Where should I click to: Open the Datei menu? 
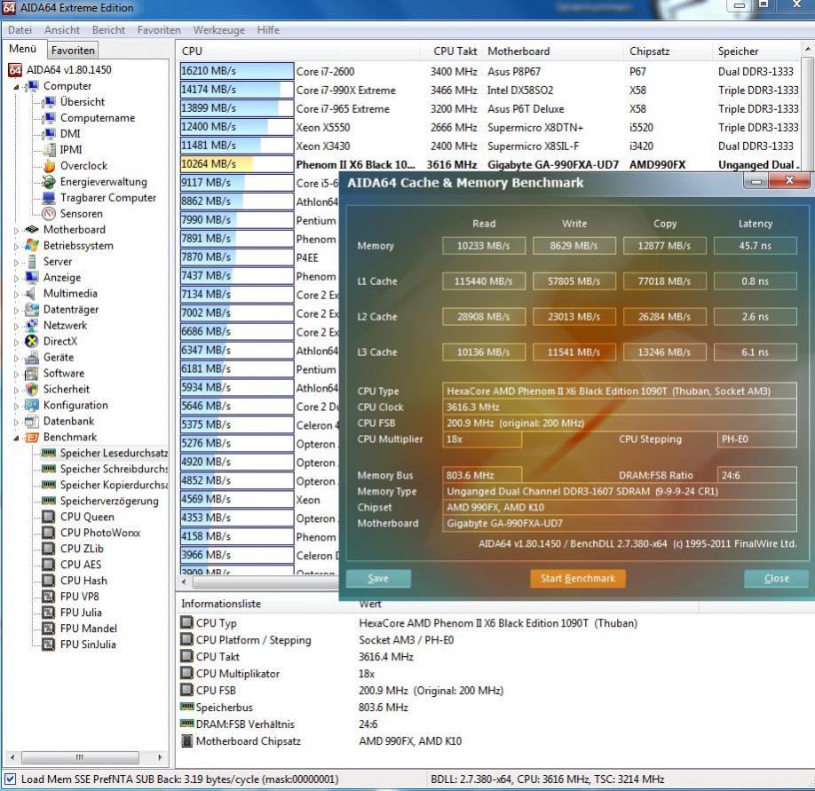tap(20, 30)
